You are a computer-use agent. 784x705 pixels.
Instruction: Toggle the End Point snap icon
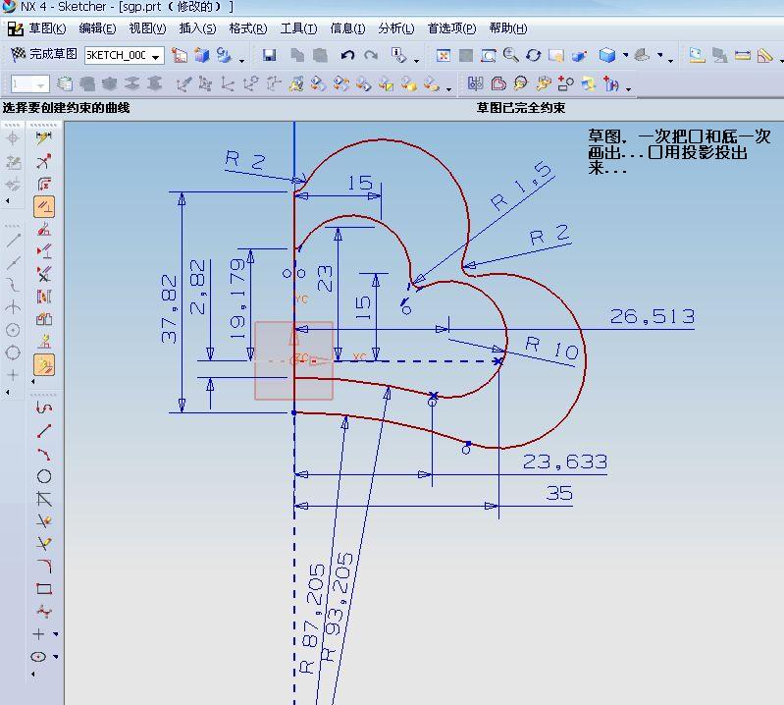14,241
